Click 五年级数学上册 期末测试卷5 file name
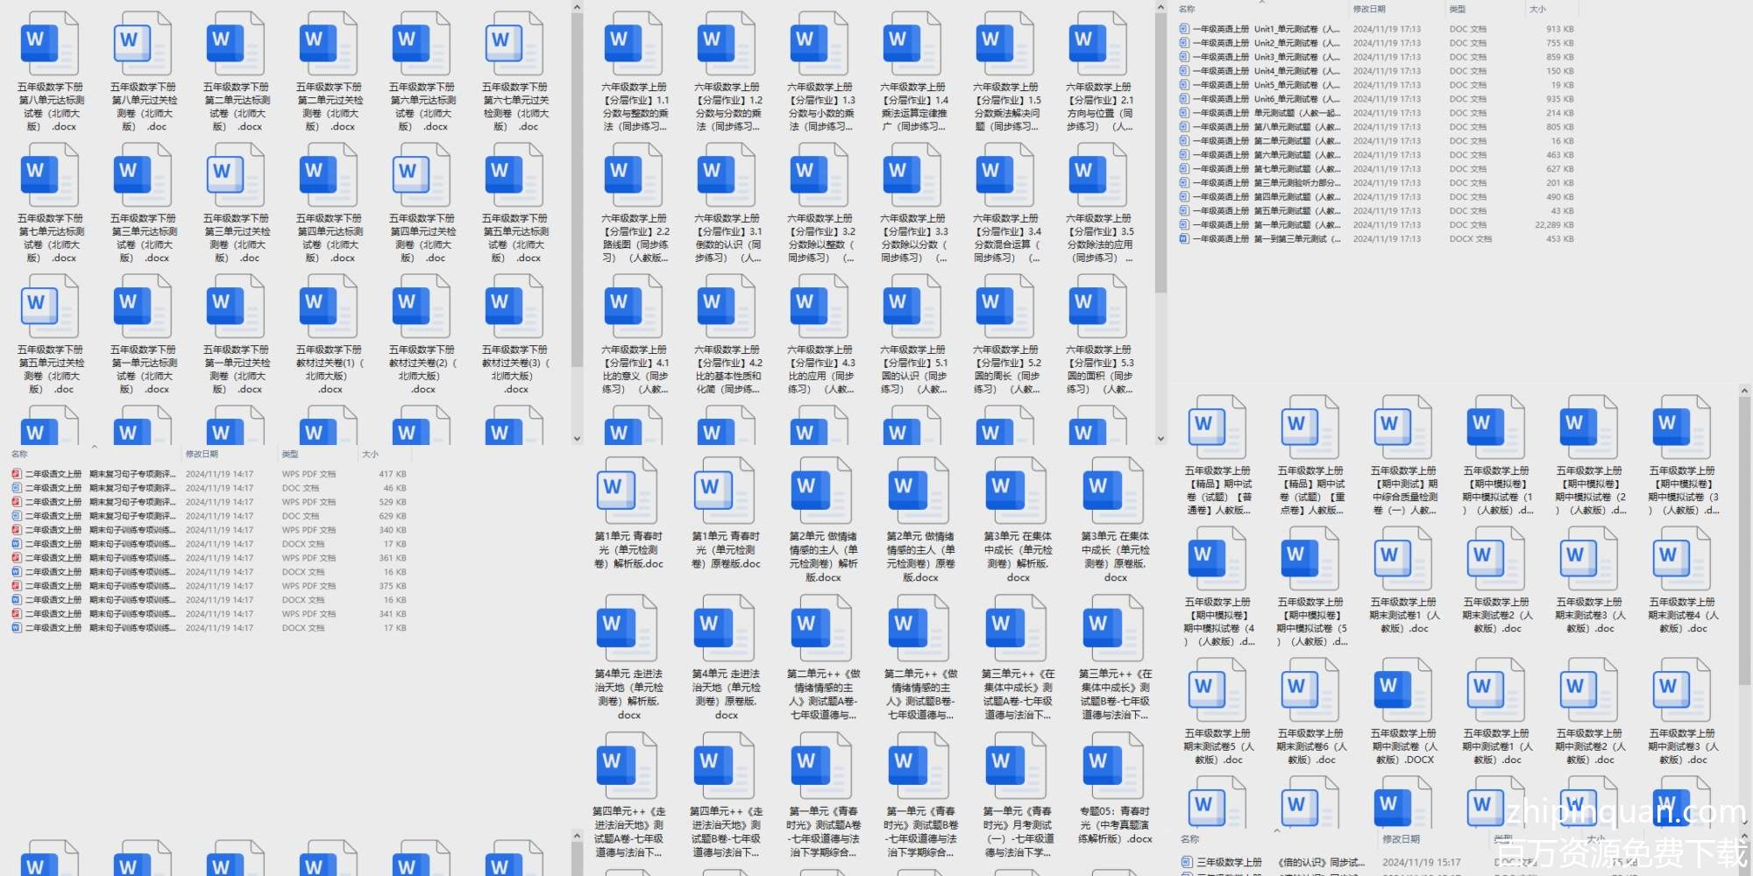This screenshot has width=1753, height=876. tap(1217, 746)
